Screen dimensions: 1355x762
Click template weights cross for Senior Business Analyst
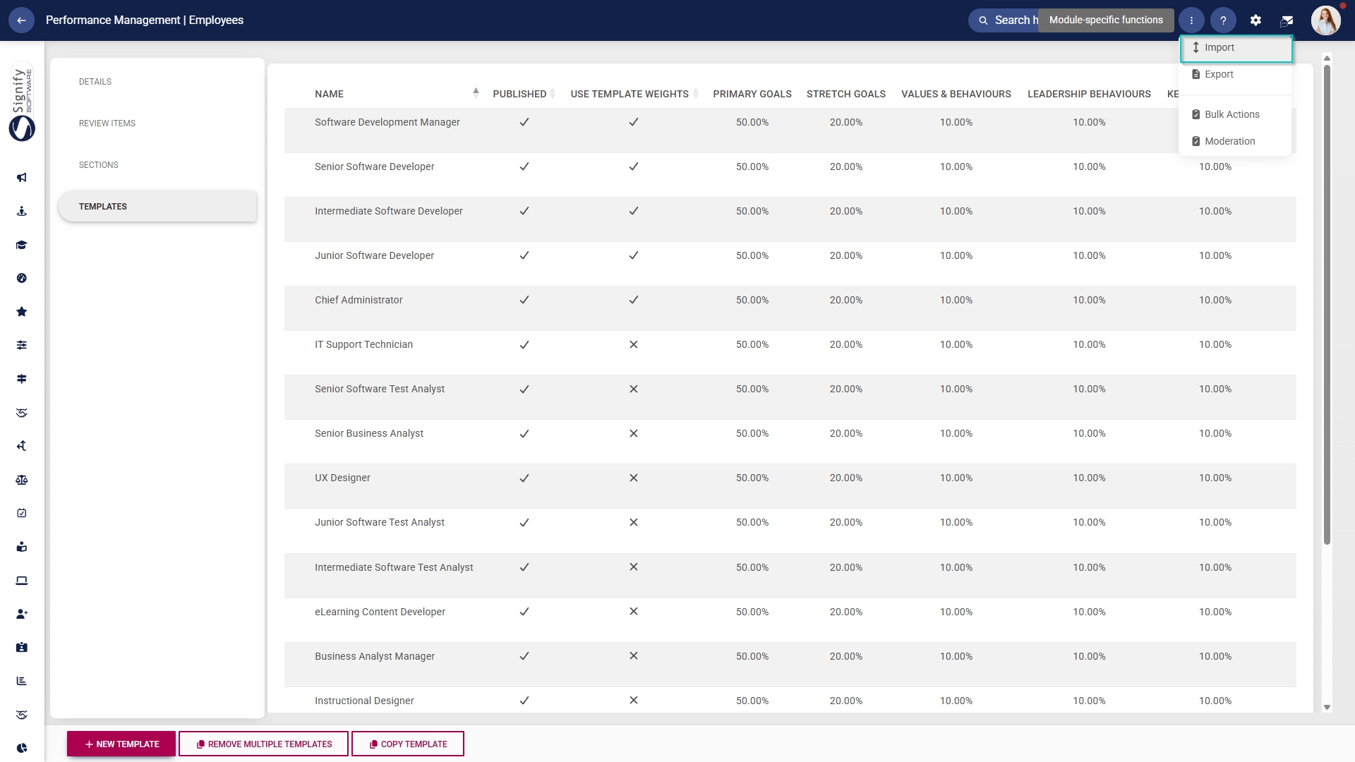(x=634, y=433)
